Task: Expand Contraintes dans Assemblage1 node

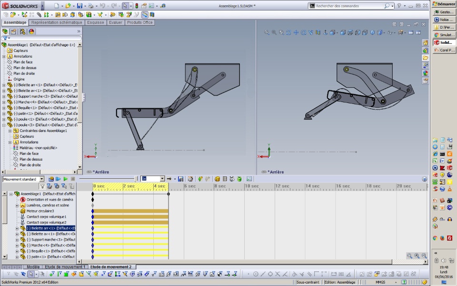Action: (10, 131)
